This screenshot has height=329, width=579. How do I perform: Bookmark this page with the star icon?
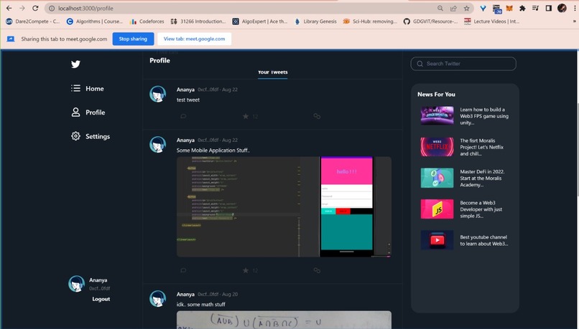point(467,8)
